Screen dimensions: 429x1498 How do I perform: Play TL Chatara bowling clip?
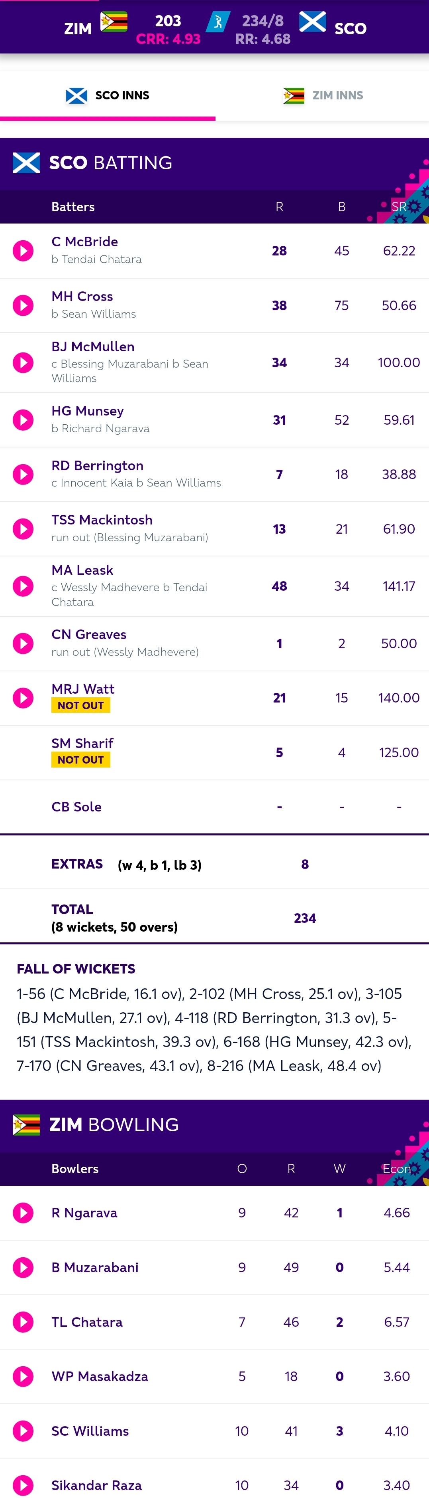23,1322
